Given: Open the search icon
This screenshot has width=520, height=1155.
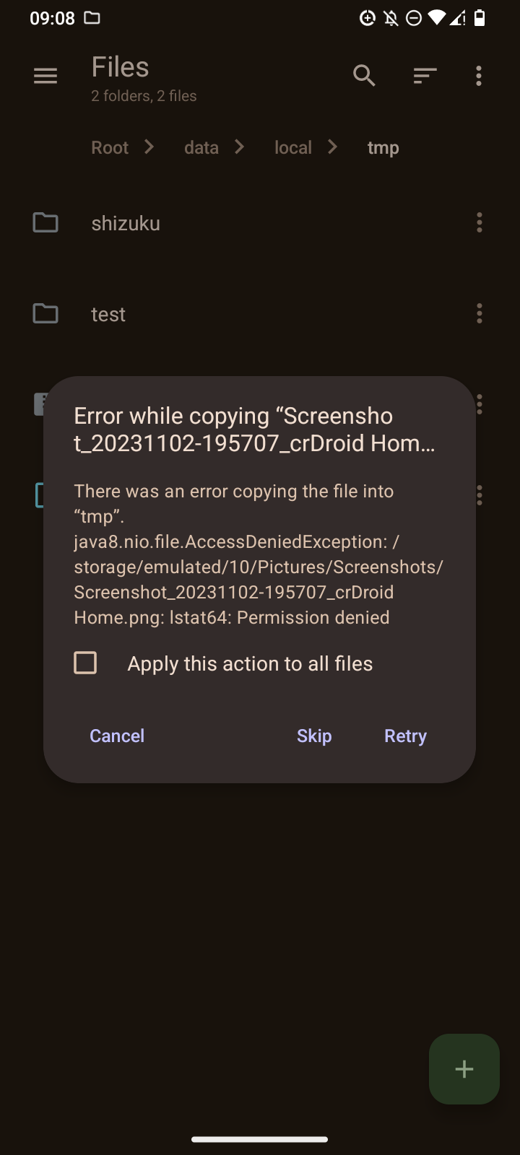Looking at the screenshot, I should (364, 75).
